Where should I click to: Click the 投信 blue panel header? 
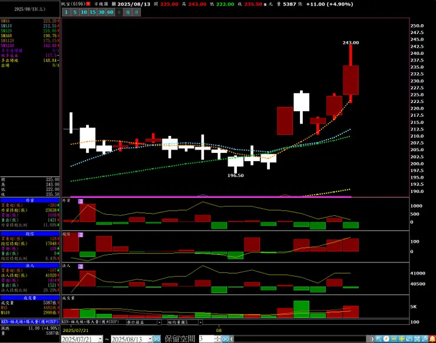pos(29,234)
